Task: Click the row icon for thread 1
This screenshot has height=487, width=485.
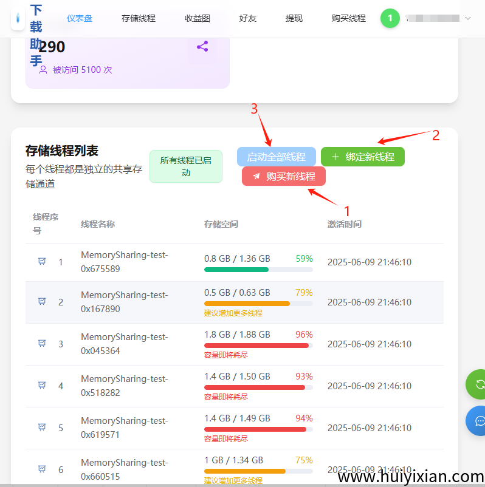Action: coord(42,262)
